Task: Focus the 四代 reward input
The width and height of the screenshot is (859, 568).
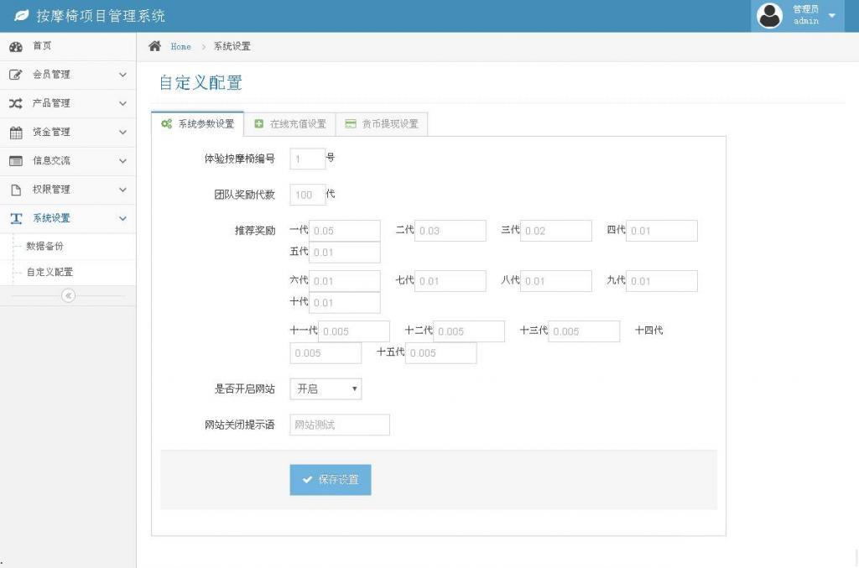Action: pyautogui.click(x=662, y=231)
